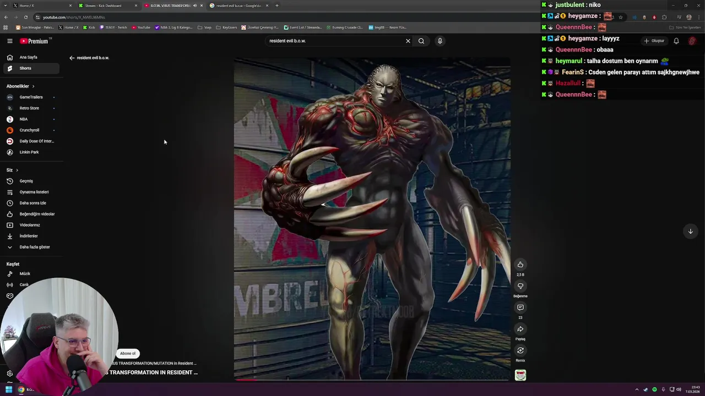This screenshot has height=396, width=705.
Task: Go to Ana Sayfa in sidebar
Action: point(30,57)
